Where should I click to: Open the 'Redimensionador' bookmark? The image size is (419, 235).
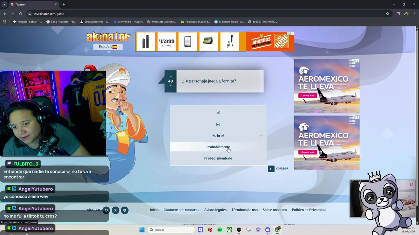(195, 22)
